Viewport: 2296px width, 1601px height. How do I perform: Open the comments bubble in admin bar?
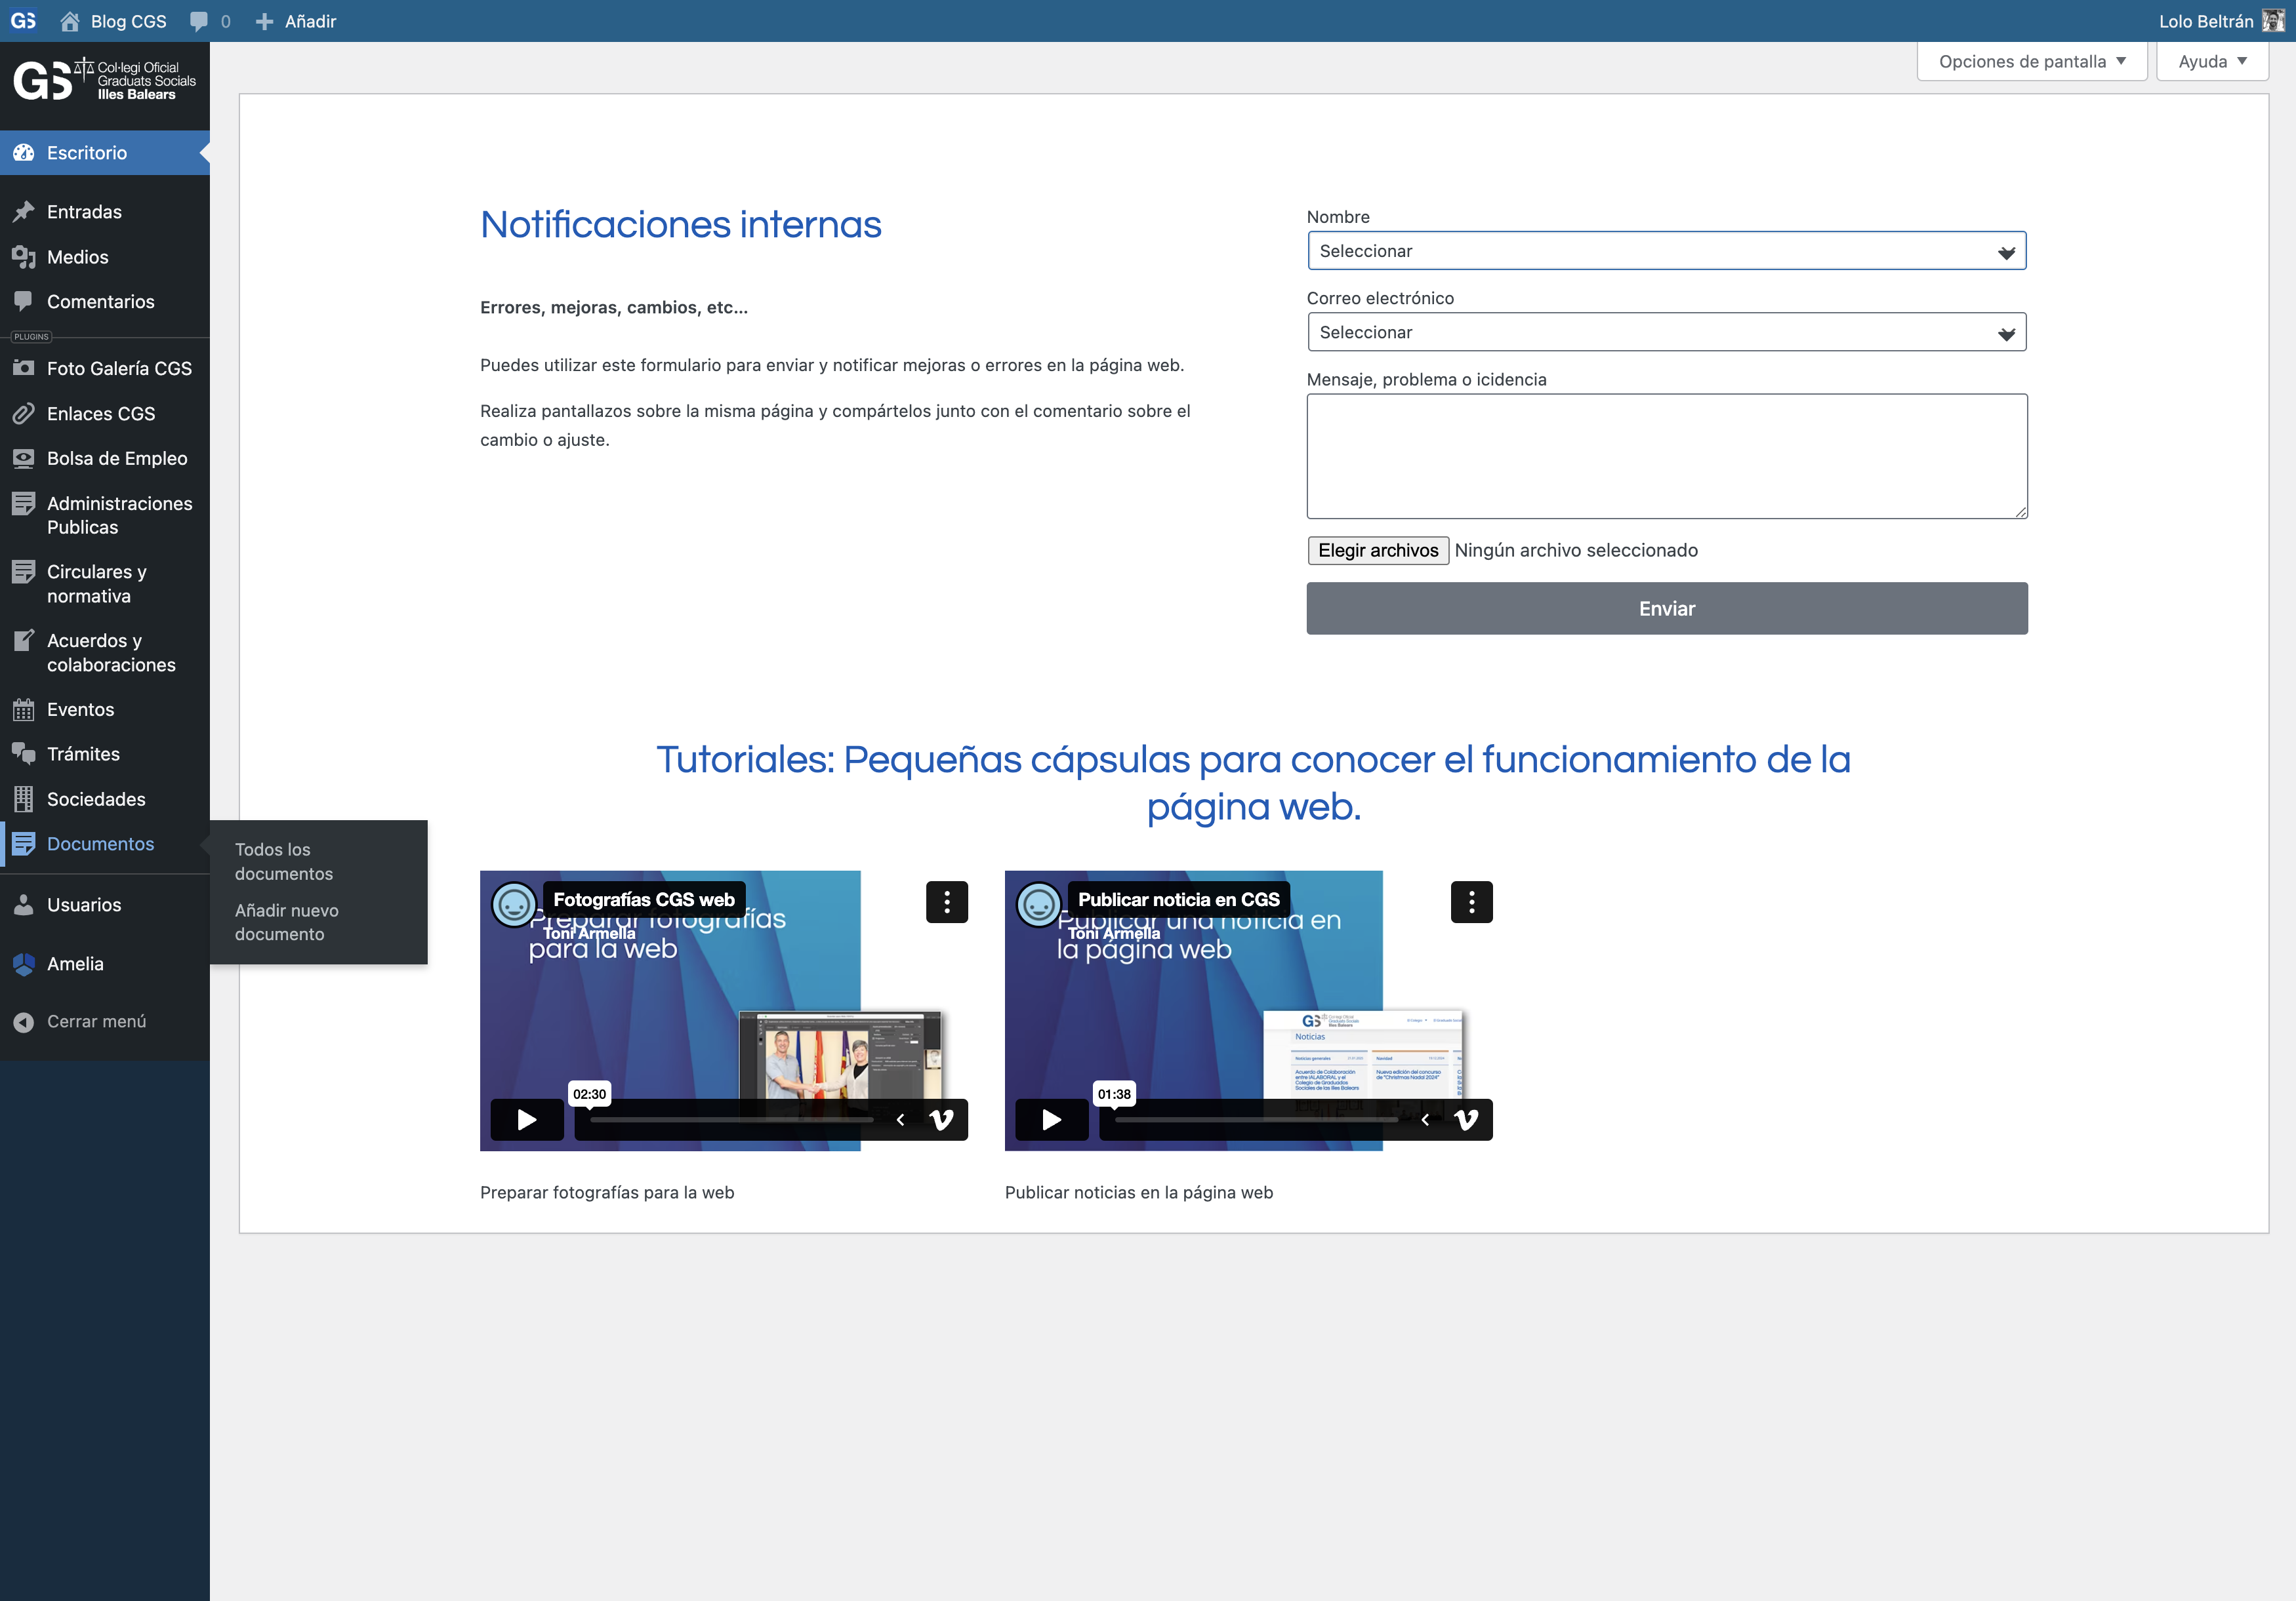click(199, 21)
